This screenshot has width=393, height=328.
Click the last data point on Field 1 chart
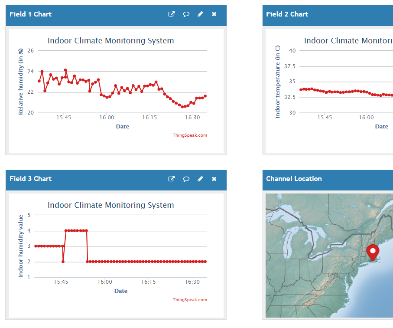point(205,96)
